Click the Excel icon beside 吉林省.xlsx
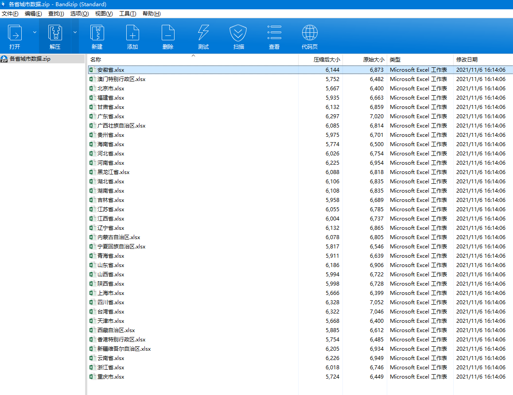 tap(93, 200)
